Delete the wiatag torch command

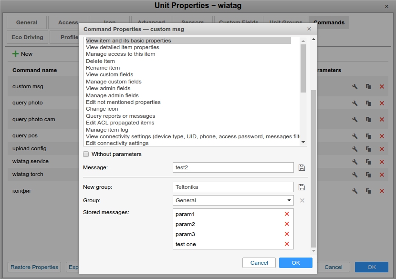[382, 175]
